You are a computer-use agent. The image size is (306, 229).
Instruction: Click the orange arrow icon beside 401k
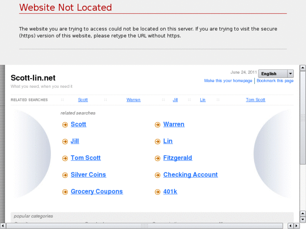tap(157, 192)
